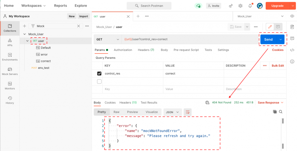Click the blue Send button
Viewport: 297px width, 151px height.
click(x=269, y=40)
